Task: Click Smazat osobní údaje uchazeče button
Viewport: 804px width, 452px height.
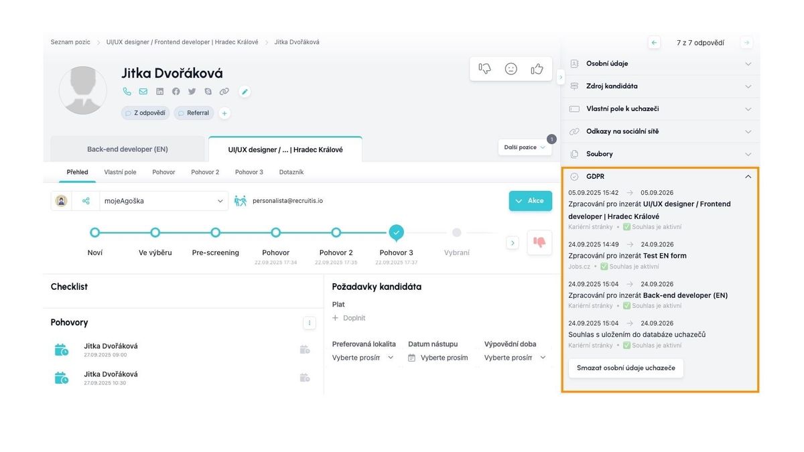Action: click(x=626, y=368)
